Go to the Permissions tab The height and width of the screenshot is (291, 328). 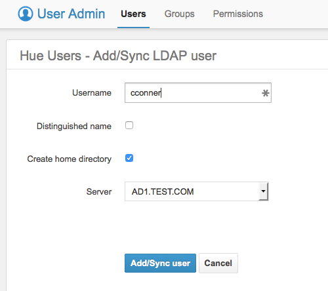pyautogui.click(x=238, y=14)
